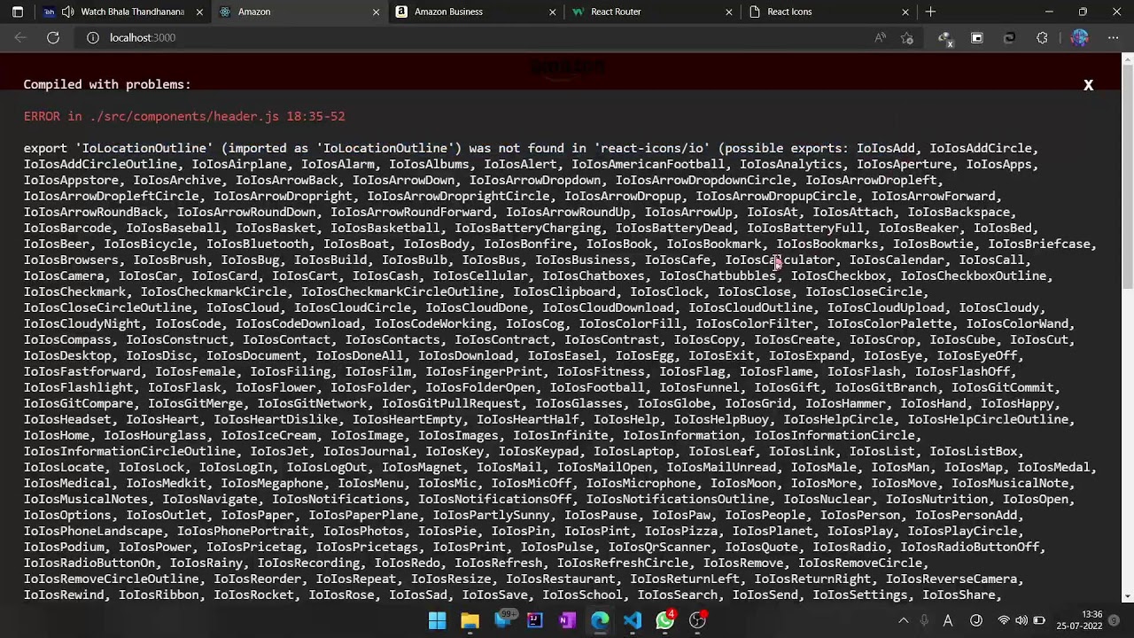This screenshot has width=1134, height=638.
Task: Close the Amazon Business tab
Action: [552, 12]
